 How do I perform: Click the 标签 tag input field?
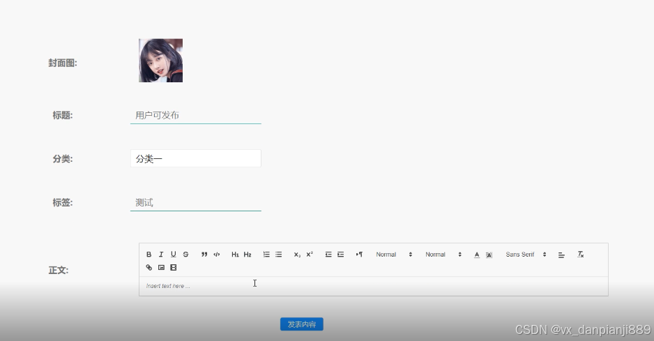coord(196,203)
